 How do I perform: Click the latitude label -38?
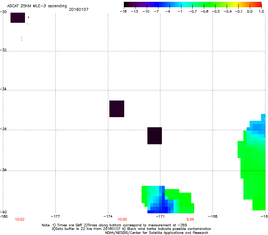pyautogui.click(x=3, y=170)
